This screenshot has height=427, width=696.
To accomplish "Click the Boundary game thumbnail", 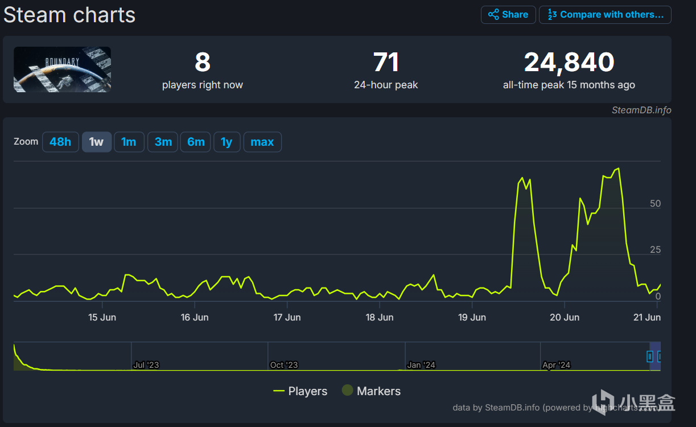I will 63,69.
